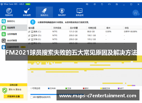Click the 88.8 GB free space cell
142x103 pixels.
point(91,32)
